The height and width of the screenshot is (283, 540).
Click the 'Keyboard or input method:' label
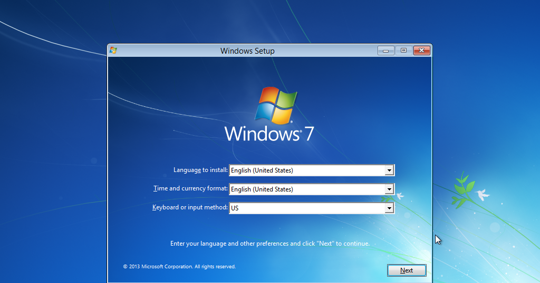pyautogui.click(x=190, y=207)
